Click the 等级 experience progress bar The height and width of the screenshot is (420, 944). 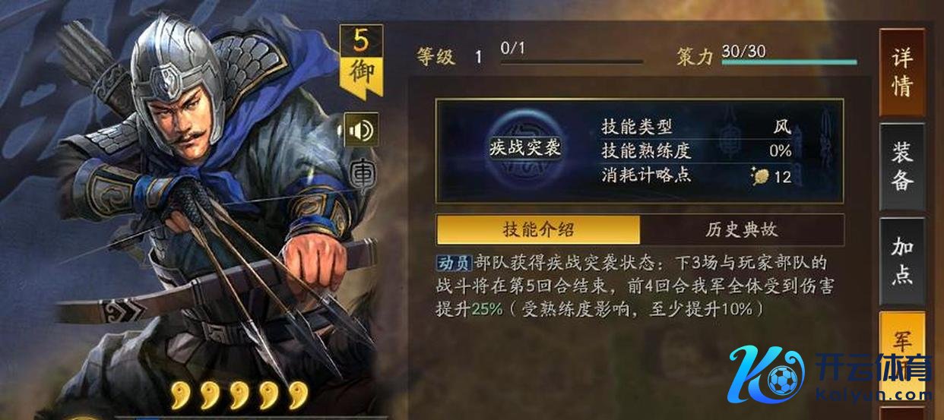point(572,62)
